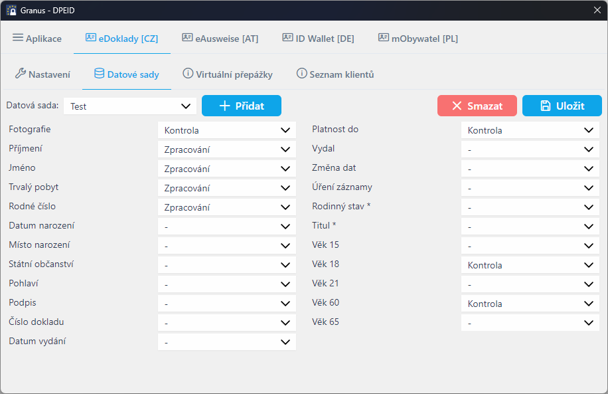Screen dimensions: 608x394
Task: Save the data set with Uložit
Action: (562, 106)
